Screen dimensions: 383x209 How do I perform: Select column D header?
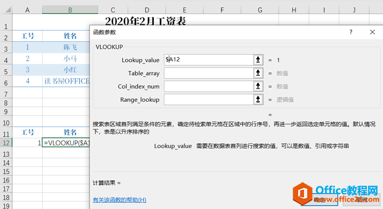pyautogui.click(x=147, y=10)
